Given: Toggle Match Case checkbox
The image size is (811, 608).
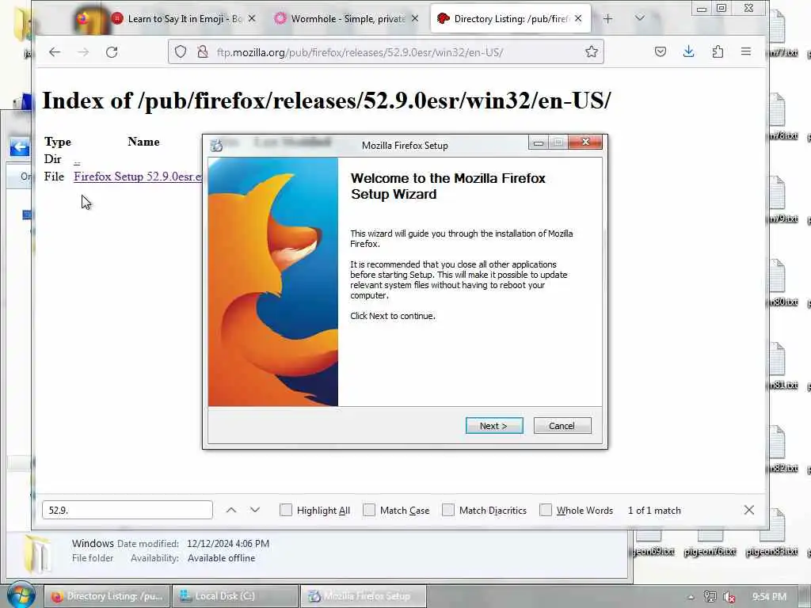Looking at the screenshot, I should pos(369,510).
